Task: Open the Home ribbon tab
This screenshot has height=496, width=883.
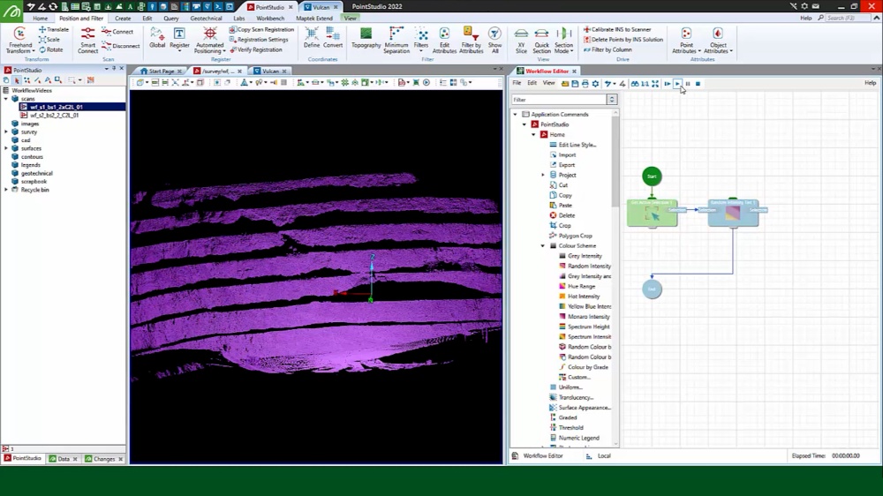Action: (40, 18)
